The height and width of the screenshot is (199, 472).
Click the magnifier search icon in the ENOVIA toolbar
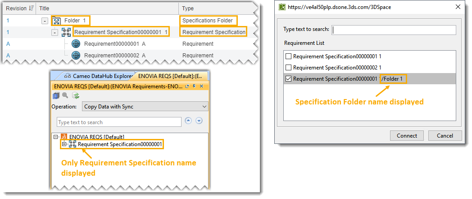[x=65, y=95]
